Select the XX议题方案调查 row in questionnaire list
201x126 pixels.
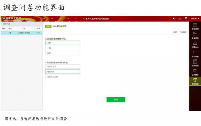[x=22, y=33]
